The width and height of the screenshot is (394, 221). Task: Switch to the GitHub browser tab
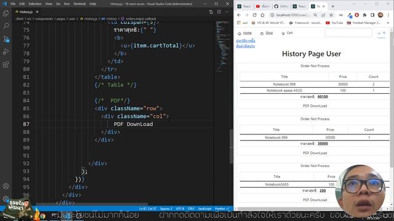pyautogui.click(x=281, y=6)
